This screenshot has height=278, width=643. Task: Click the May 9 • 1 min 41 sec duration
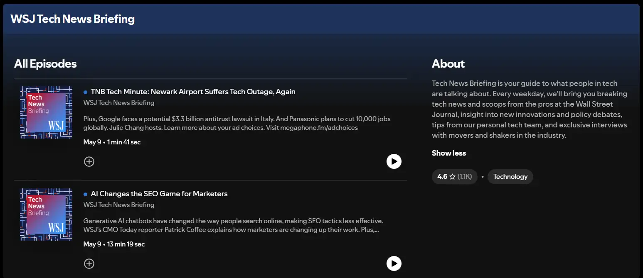(112, 142)
